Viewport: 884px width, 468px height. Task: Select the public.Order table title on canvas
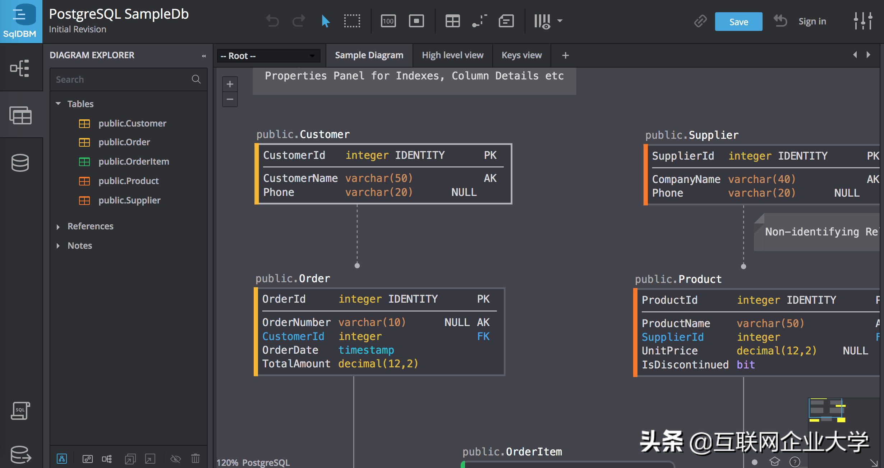[x=293, y=279]
